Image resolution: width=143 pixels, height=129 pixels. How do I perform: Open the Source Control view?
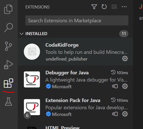(x=8, y=46)
